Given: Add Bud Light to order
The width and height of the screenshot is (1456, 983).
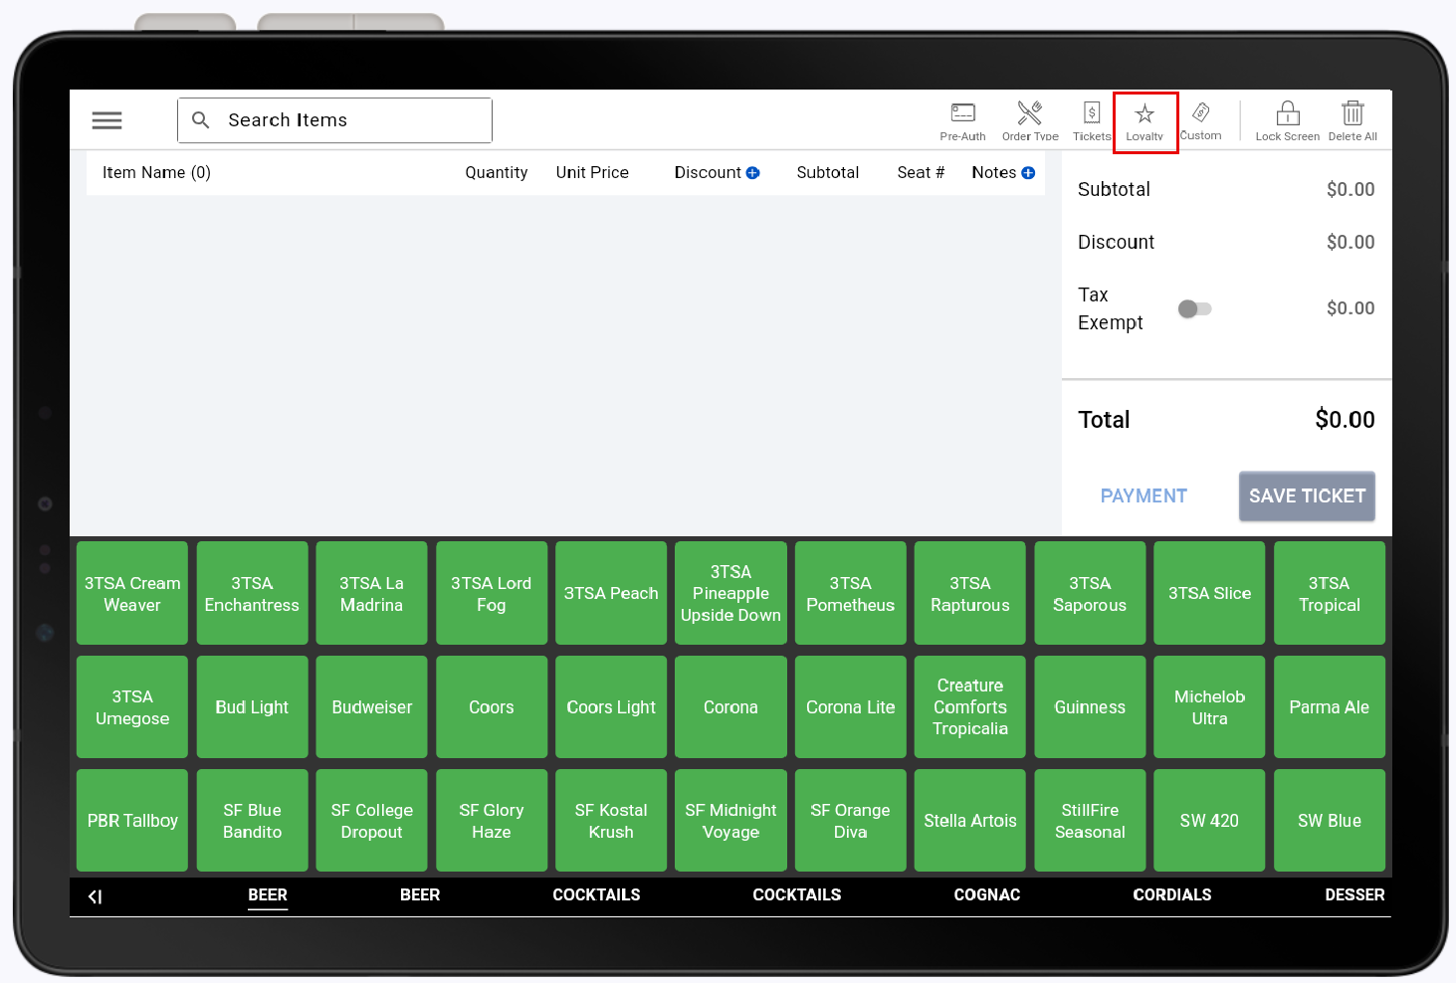Looking at the screenshot, I should coord(252,707).
